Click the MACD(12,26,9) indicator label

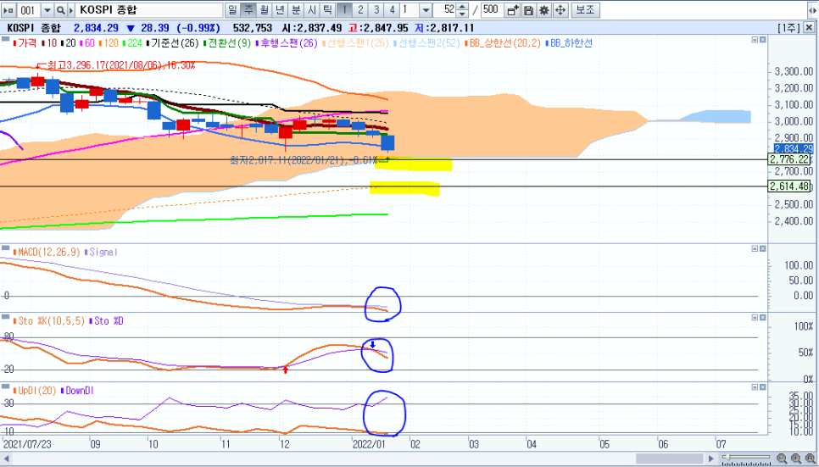click(46, 252)
